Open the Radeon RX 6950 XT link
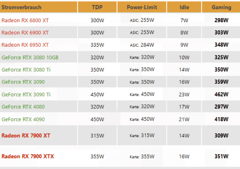240x169 pixels. 25,45
